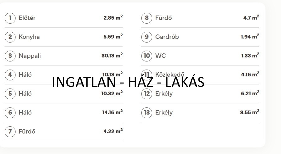Image resolution: width=281 pixels, height=154 pixels.
Task: Click the number 9 circle beside Gardrób
Action: coord(147,37)
